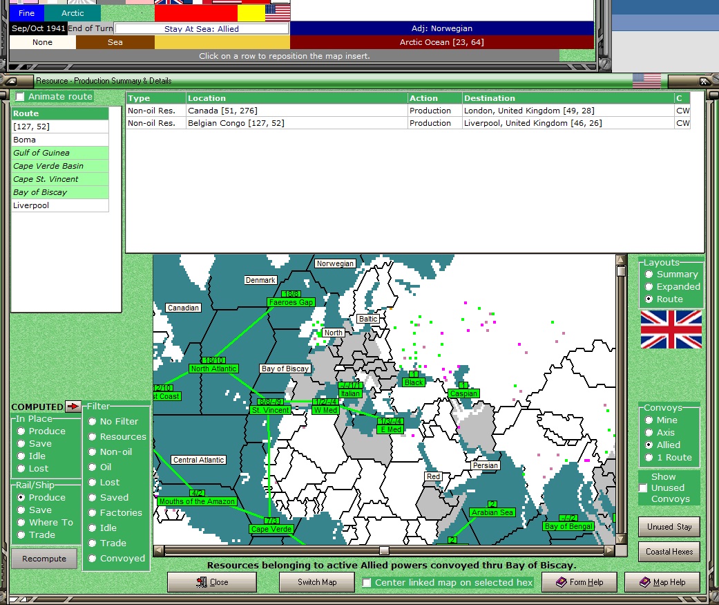Select Mouths of the Amazon convoy marker

tap(197, 501)
